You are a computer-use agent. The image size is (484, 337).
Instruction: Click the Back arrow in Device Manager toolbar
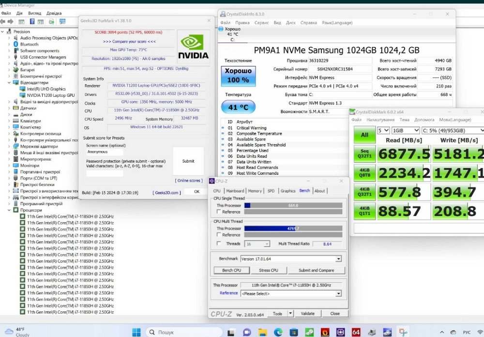[3, 21]
